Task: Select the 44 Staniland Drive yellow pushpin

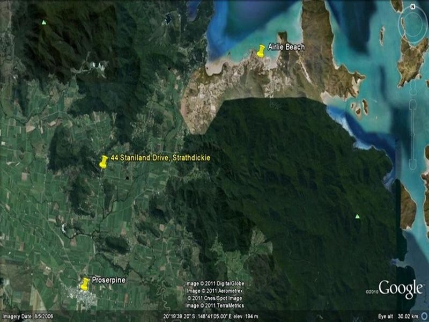Action: pos(103,162)
